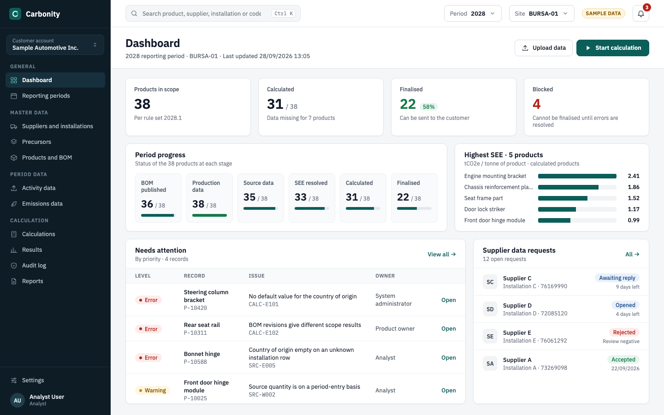Open the Audit log menu item
This screenshot has height=415, width=664.
coord(55,266)
